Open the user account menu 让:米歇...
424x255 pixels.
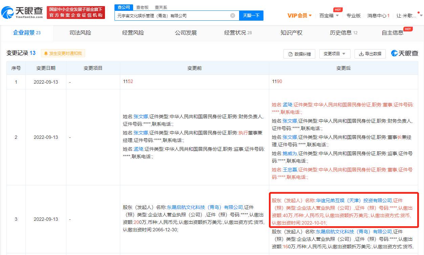click(409, 16)
